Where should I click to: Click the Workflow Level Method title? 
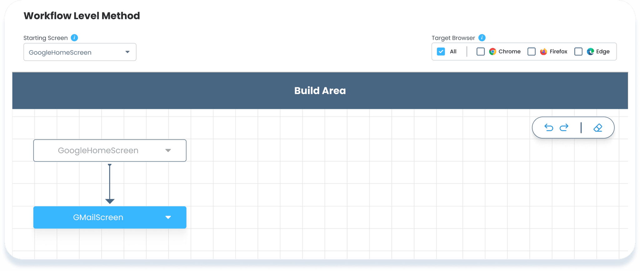click(82, 16)
